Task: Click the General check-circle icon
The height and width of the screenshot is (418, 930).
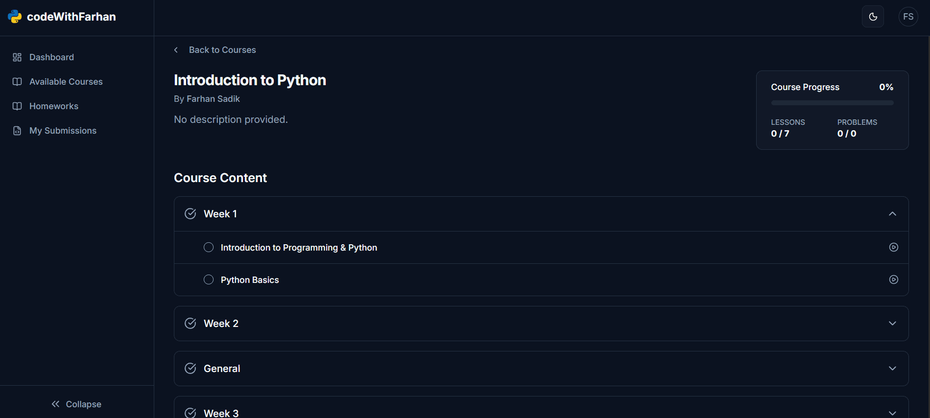Action: pos(191,369)
